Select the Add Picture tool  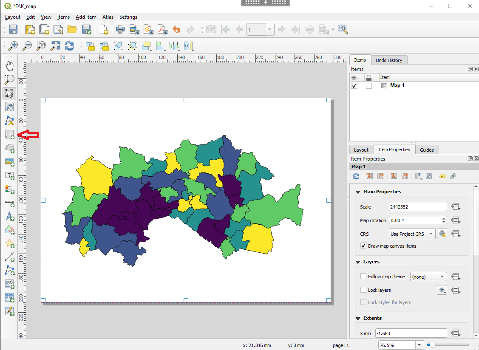pyautogui.click(x=9, y=162)
